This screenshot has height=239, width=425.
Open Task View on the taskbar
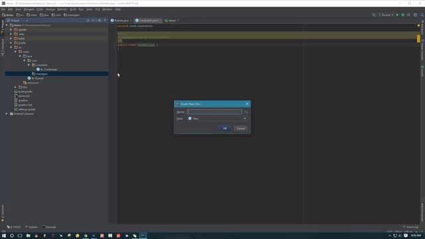pyautogui.click(x=20, y=236)
